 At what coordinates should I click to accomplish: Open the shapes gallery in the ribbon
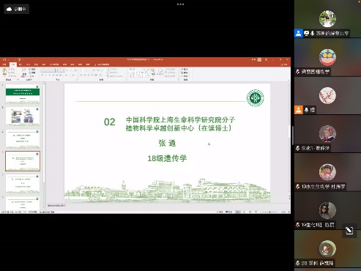point(139,73)
